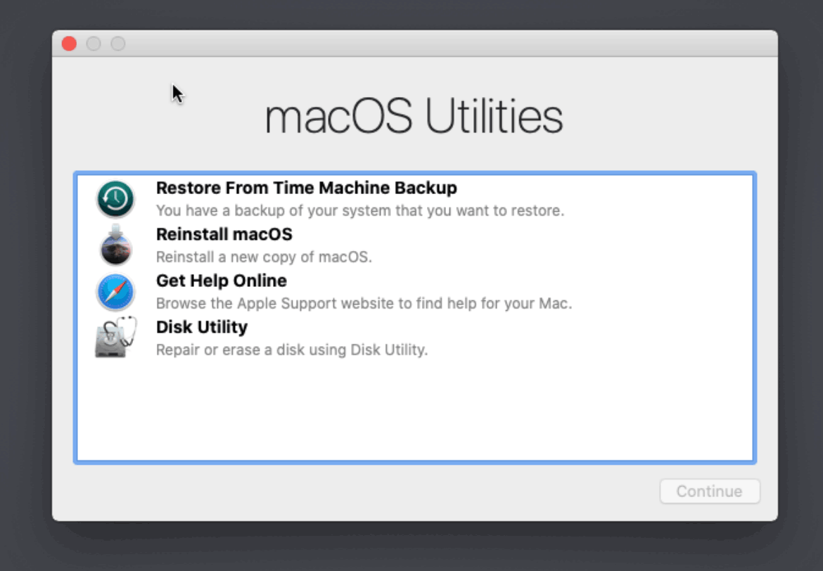Select Restore From Time Machine Backup title
This screenshot has width=823, height=571.
[x=307, y=188]
